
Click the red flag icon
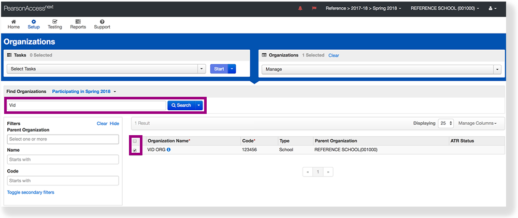tap(314, 9)
